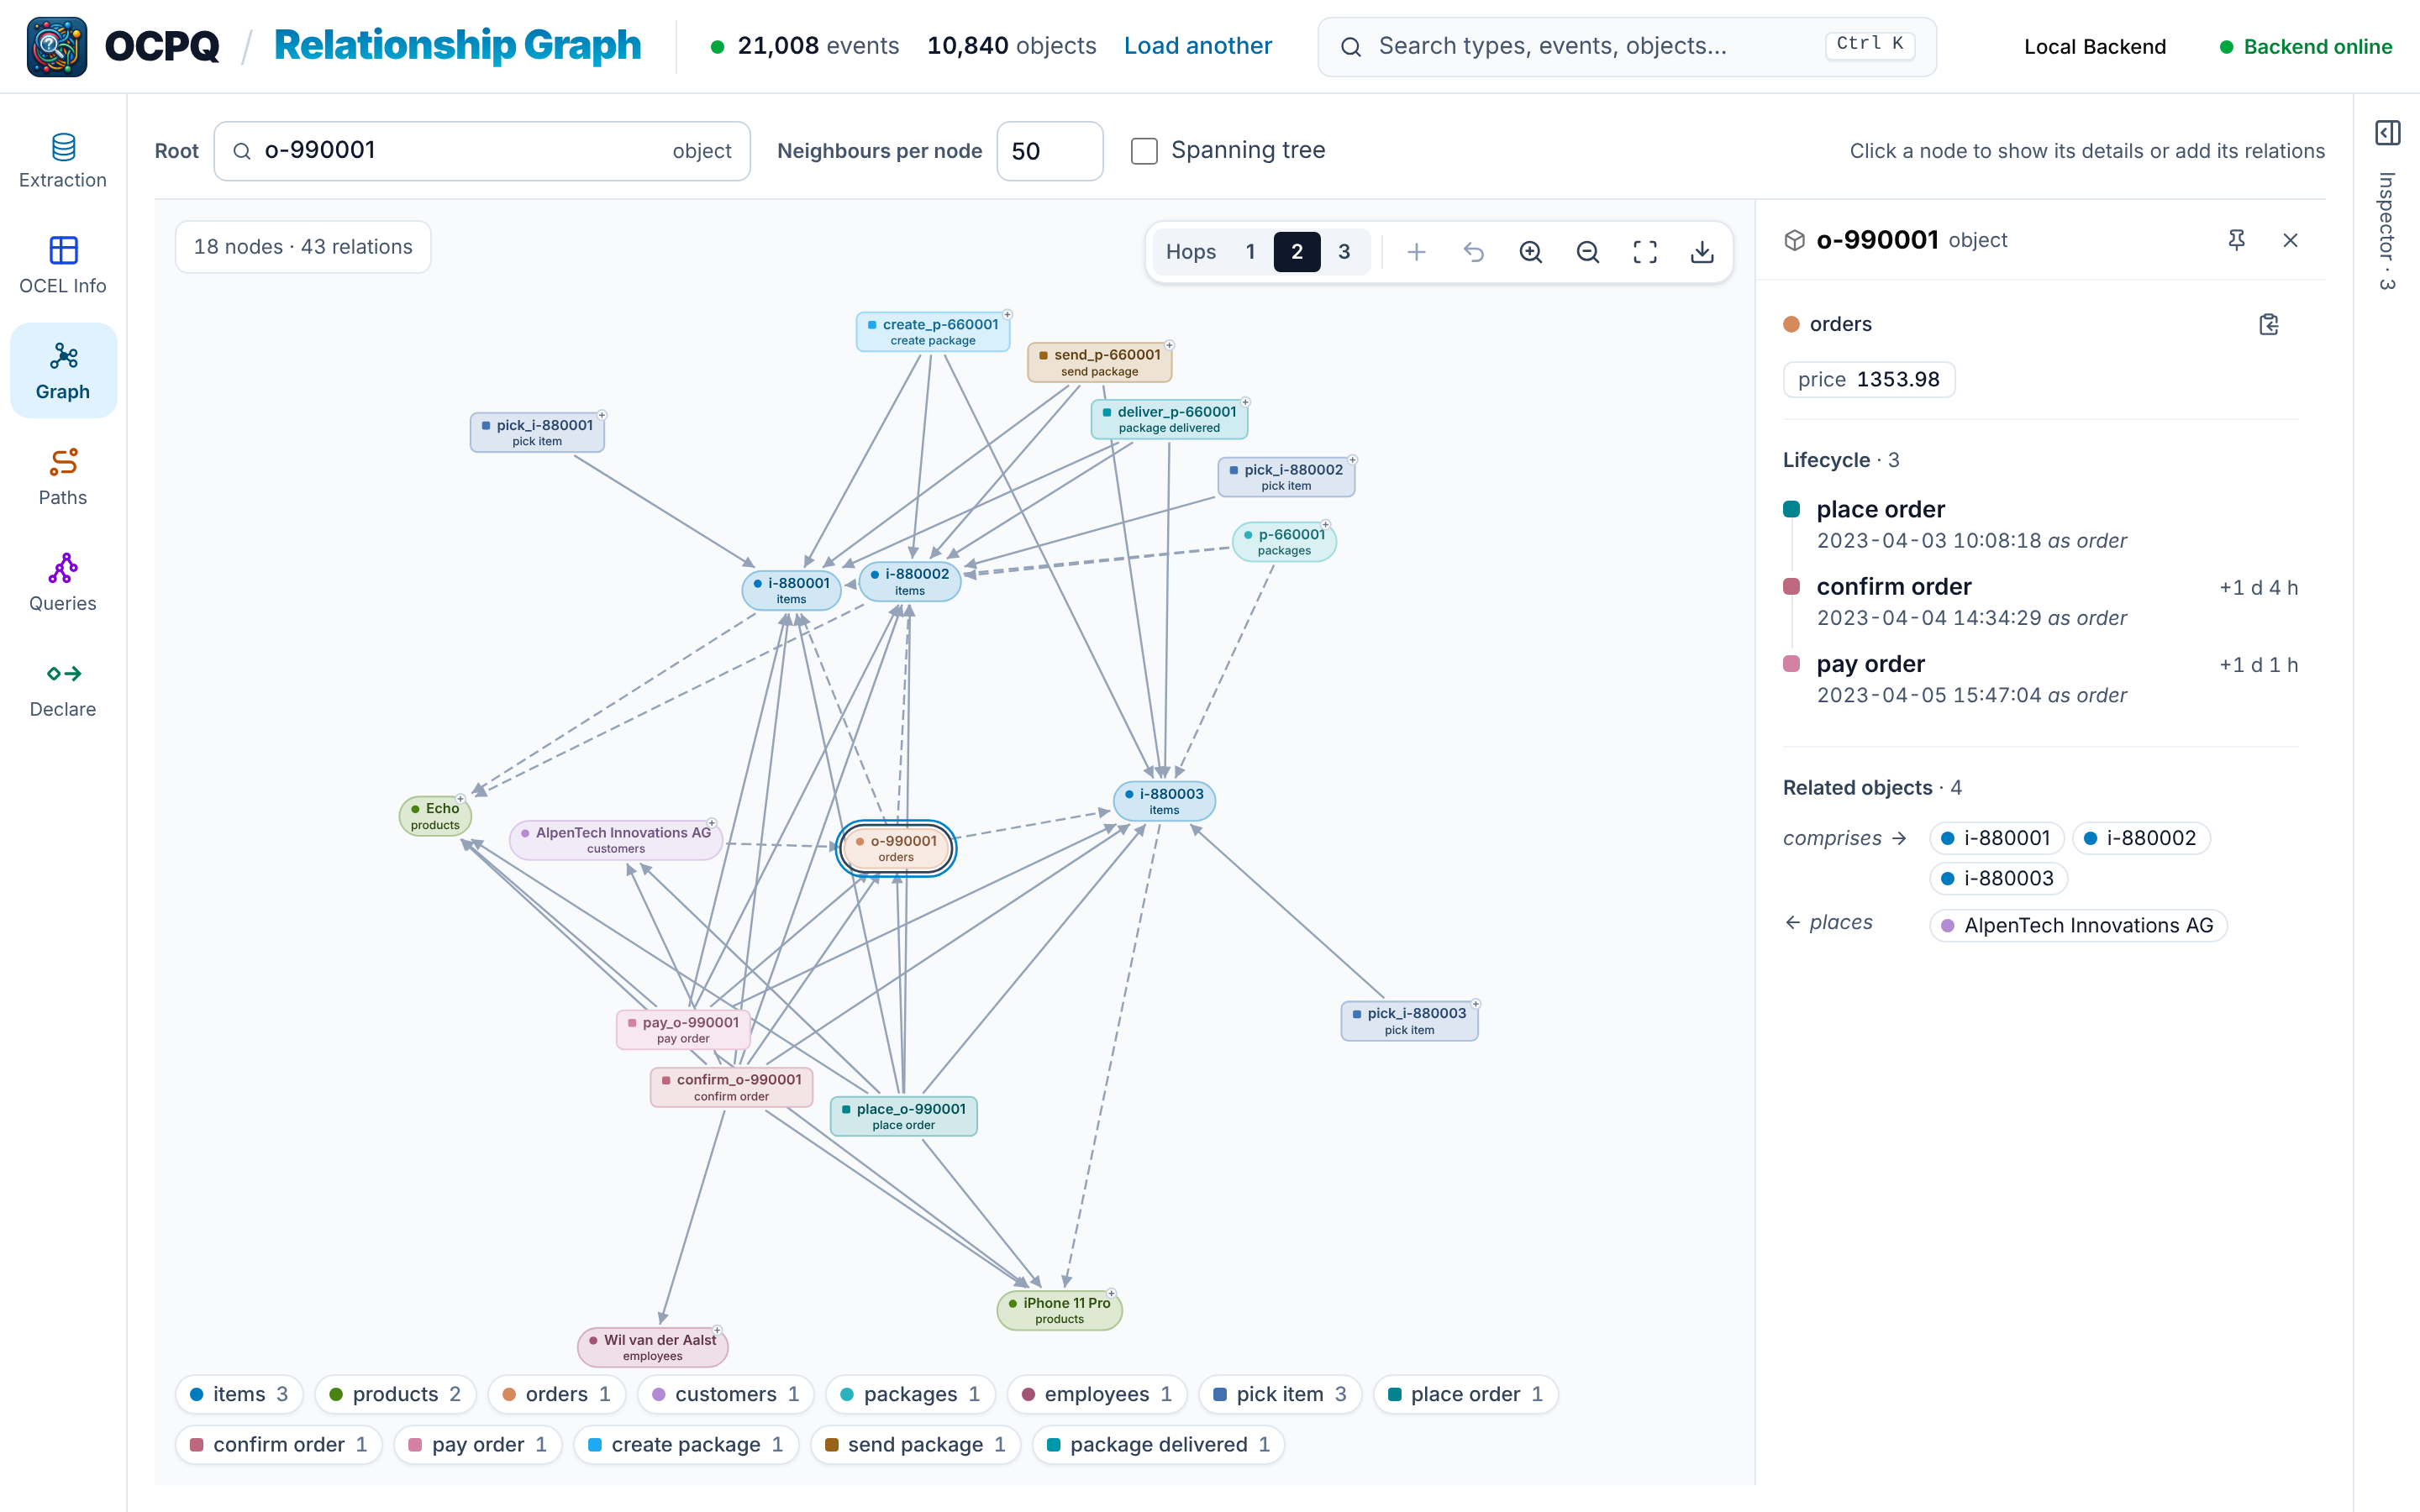This screenshot has width=2420, height=1512.
Task: Toggle the package delivered legend filter
Action: point(1158,1444)
